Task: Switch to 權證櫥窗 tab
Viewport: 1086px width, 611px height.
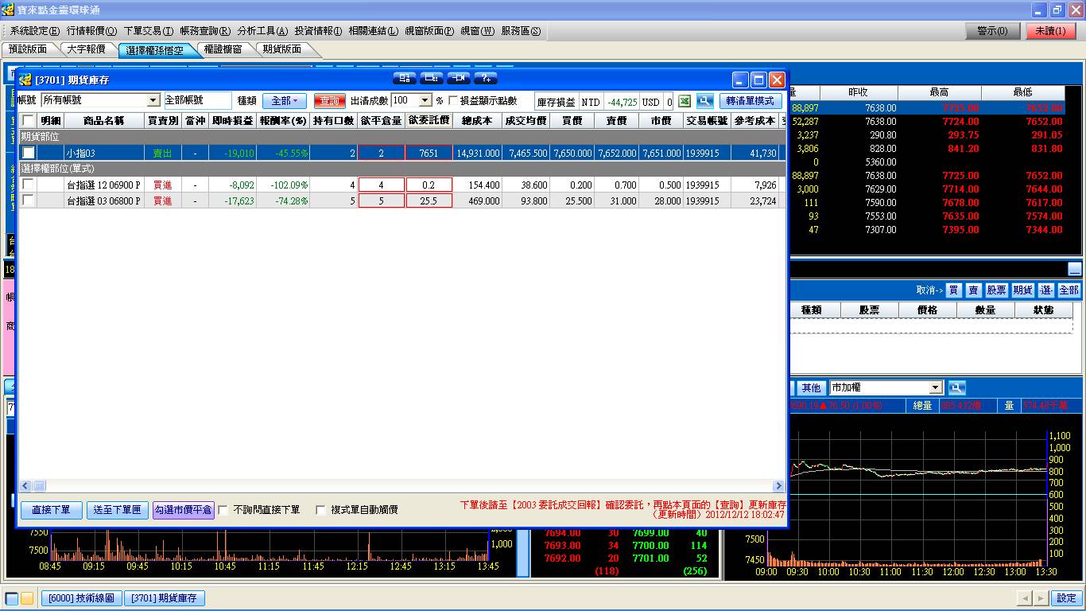Action: click(x=223, y=49)
